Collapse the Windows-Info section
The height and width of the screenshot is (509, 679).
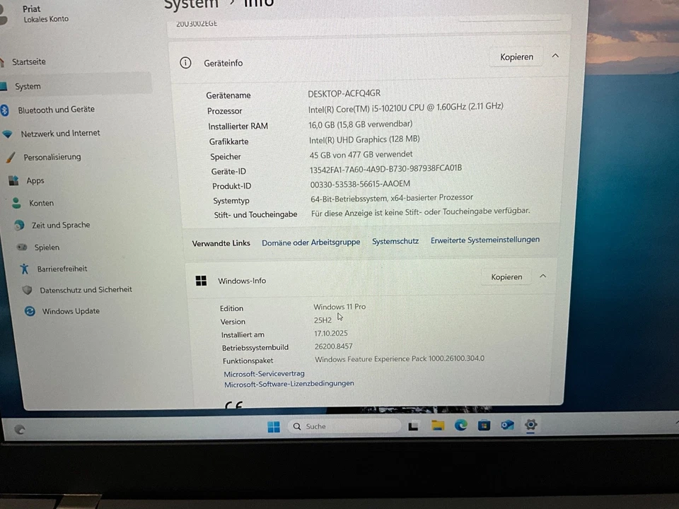[x=542, y=276]
